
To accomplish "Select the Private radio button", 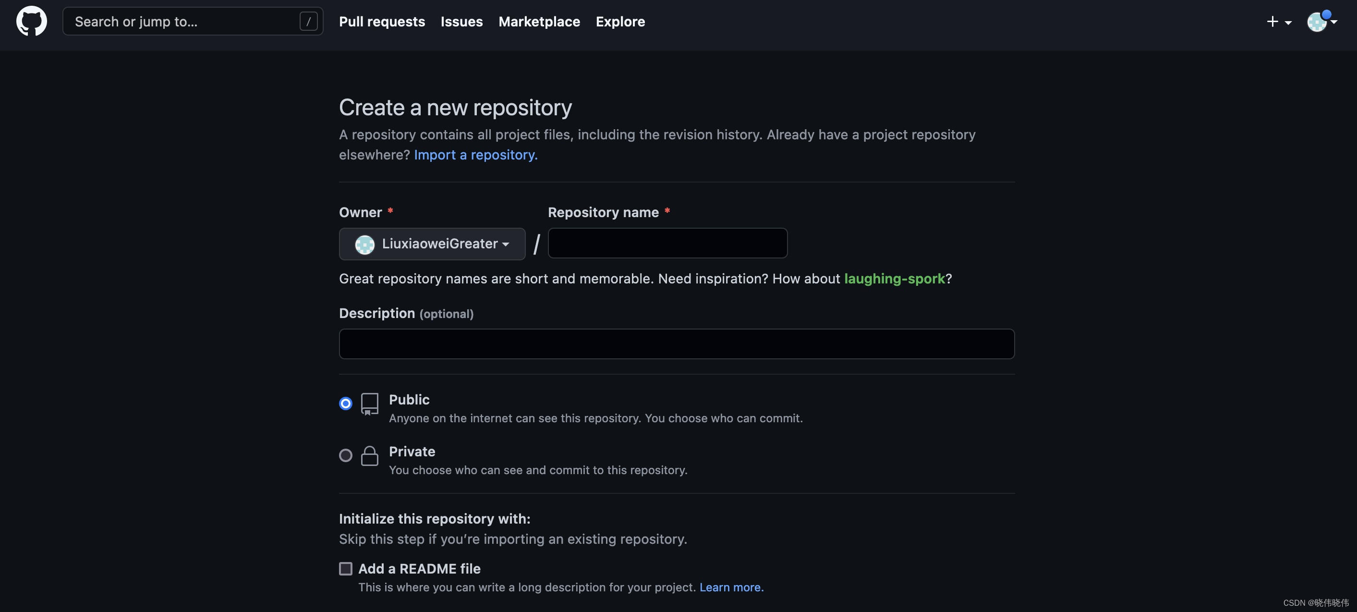I will click(346, 455).
